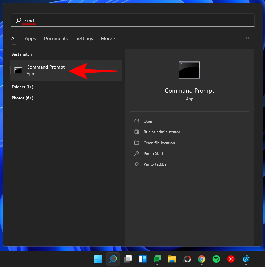Switch to the Documents filter tab
This screenshot has height=267, width=265.
point(56,39)
